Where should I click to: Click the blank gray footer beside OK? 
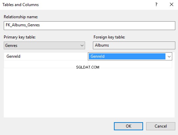[57, 126]
